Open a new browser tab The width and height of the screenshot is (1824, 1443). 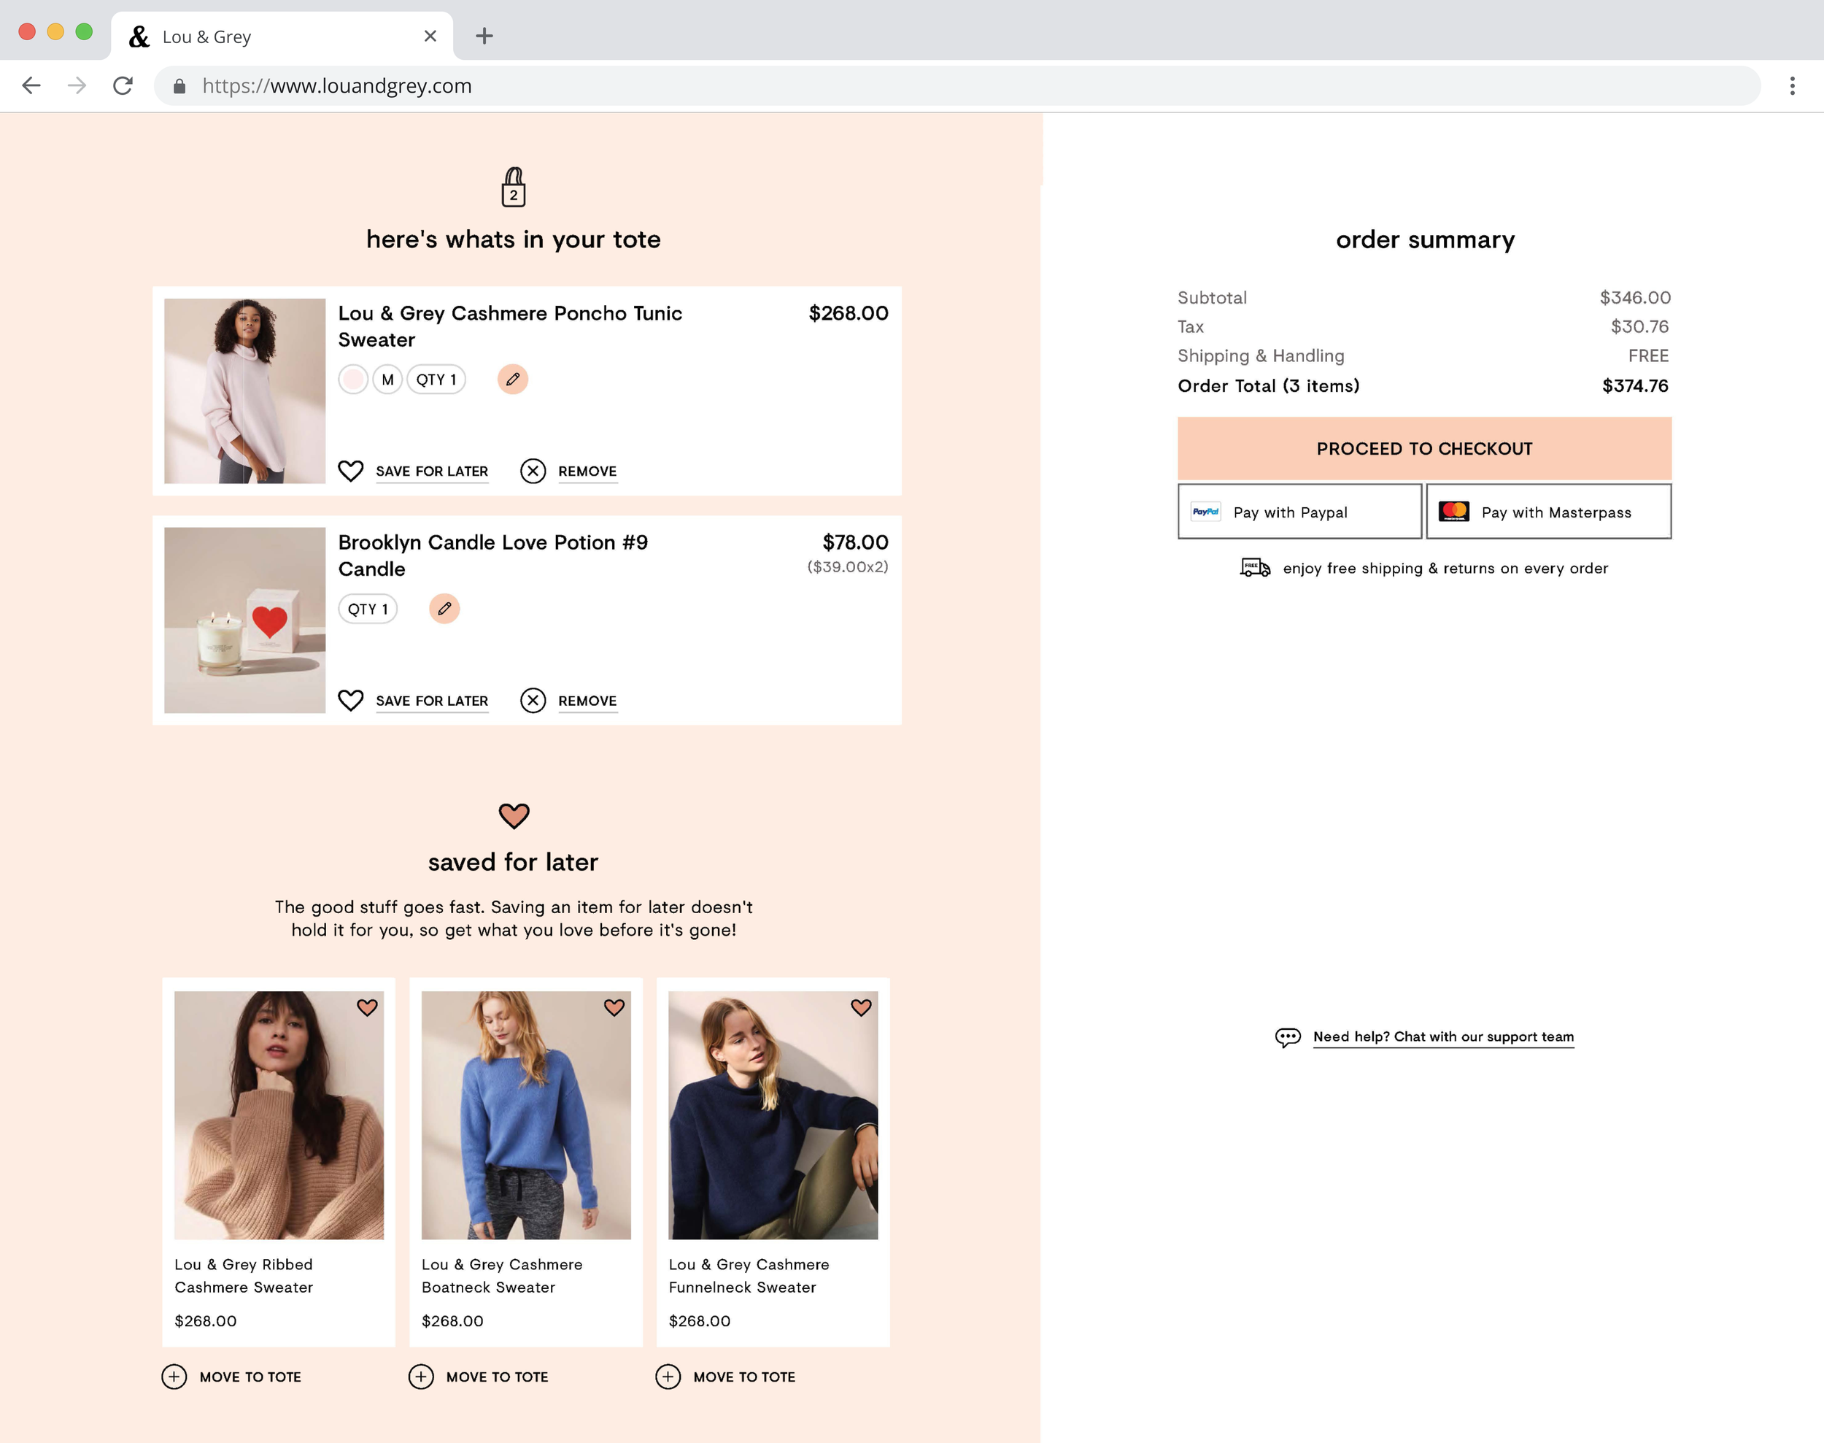tap(484, 36)
